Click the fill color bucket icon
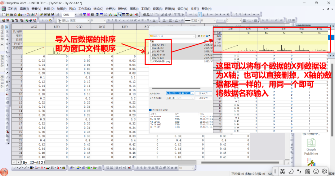The image size is (335, 176). pos(164,20)
